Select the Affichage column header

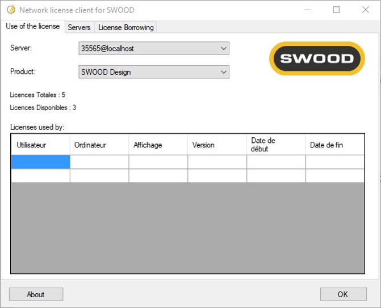(158, 145)
